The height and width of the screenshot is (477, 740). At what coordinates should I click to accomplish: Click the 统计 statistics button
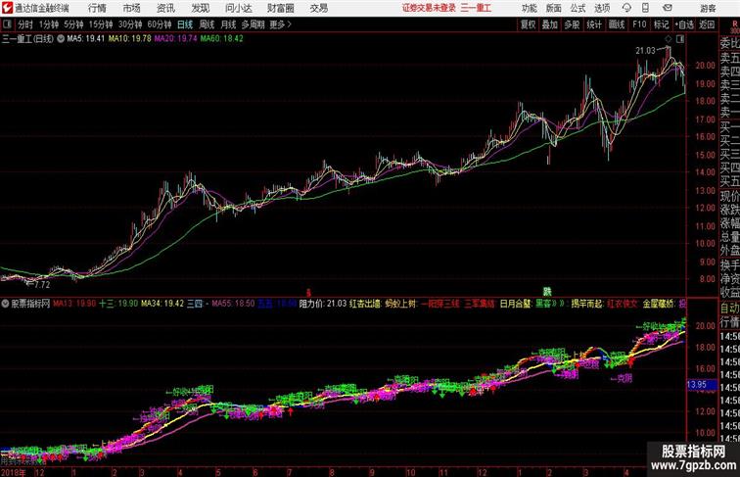click(x=594, y=24)
